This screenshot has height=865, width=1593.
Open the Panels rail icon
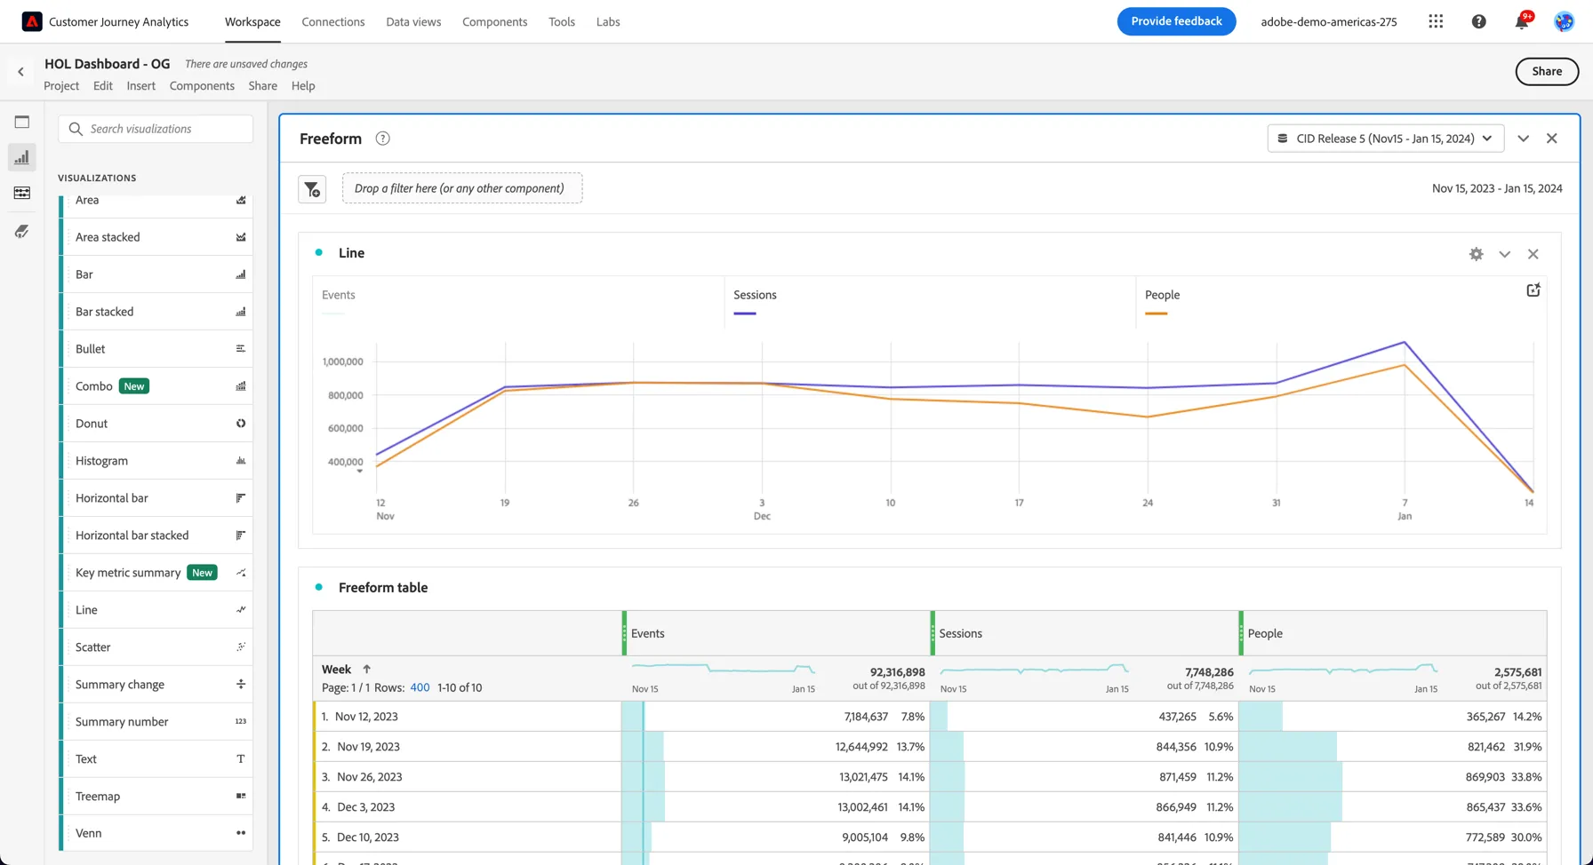click(x=22, y=122)
